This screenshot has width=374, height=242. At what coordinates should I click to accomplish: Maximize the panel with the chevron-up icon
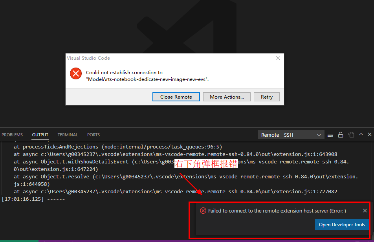click(361, 134)
